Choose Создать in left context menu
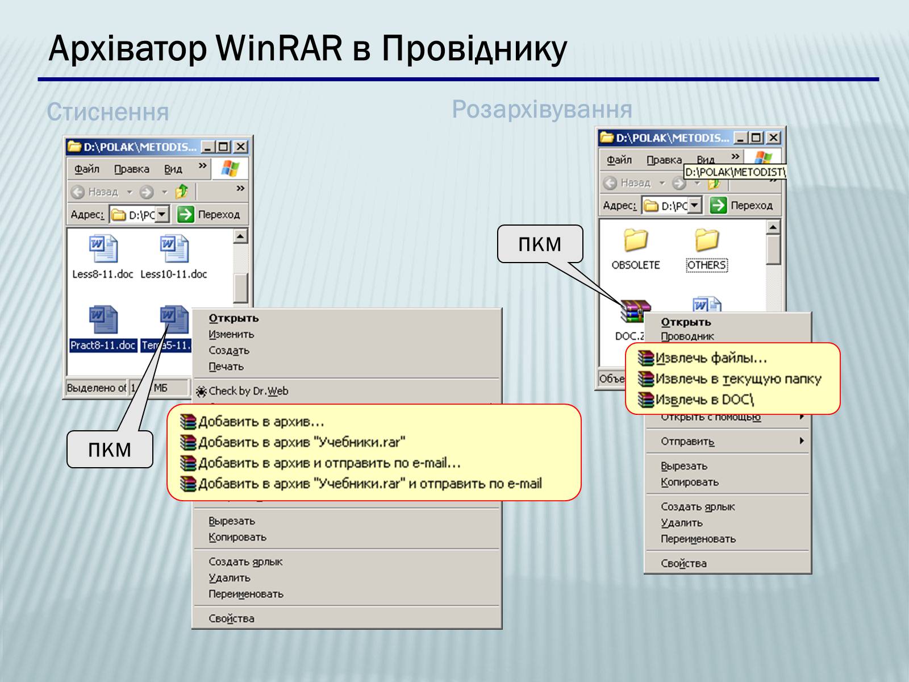909x682 pixels. 229,351
